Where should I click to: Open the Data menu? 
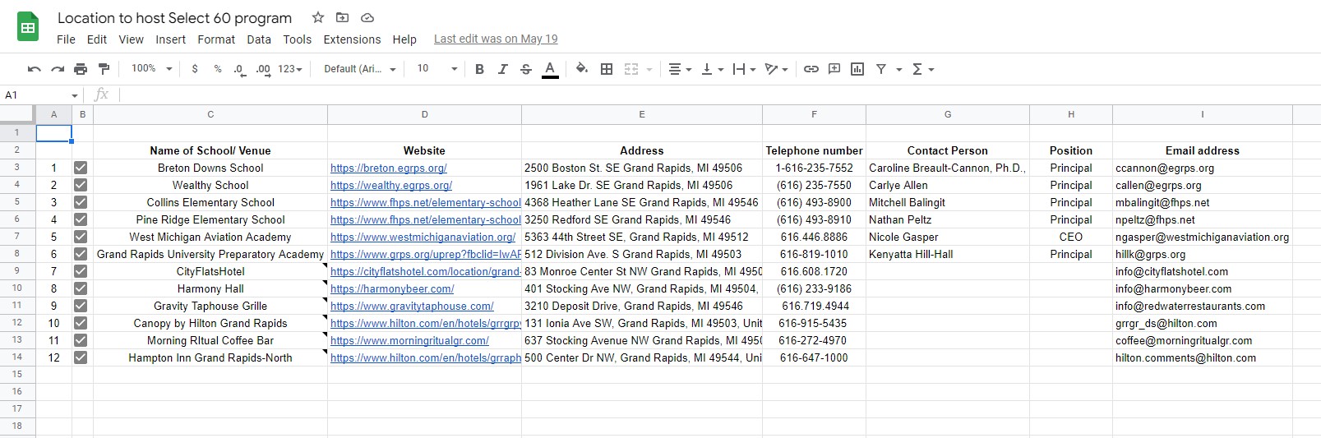(x=259, y=39)
